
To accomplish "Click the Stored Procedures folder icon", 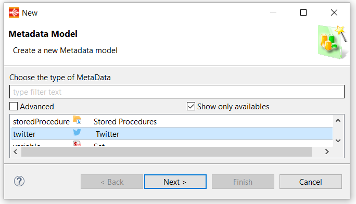I will (77, 120).
